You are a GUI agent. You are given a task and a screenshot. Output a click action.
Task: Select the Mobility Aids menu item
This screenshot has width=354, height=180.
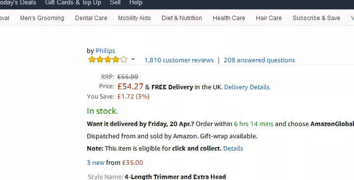coord(134,18)
